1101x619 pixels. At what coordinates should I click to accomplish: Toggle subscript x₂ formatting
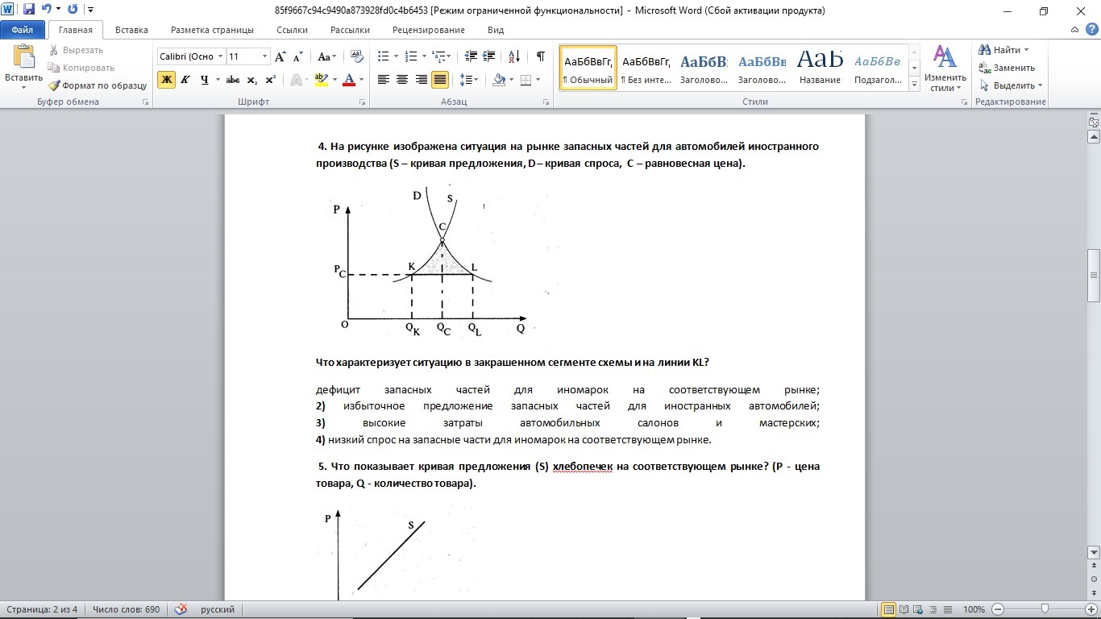[x=251, y=80]
